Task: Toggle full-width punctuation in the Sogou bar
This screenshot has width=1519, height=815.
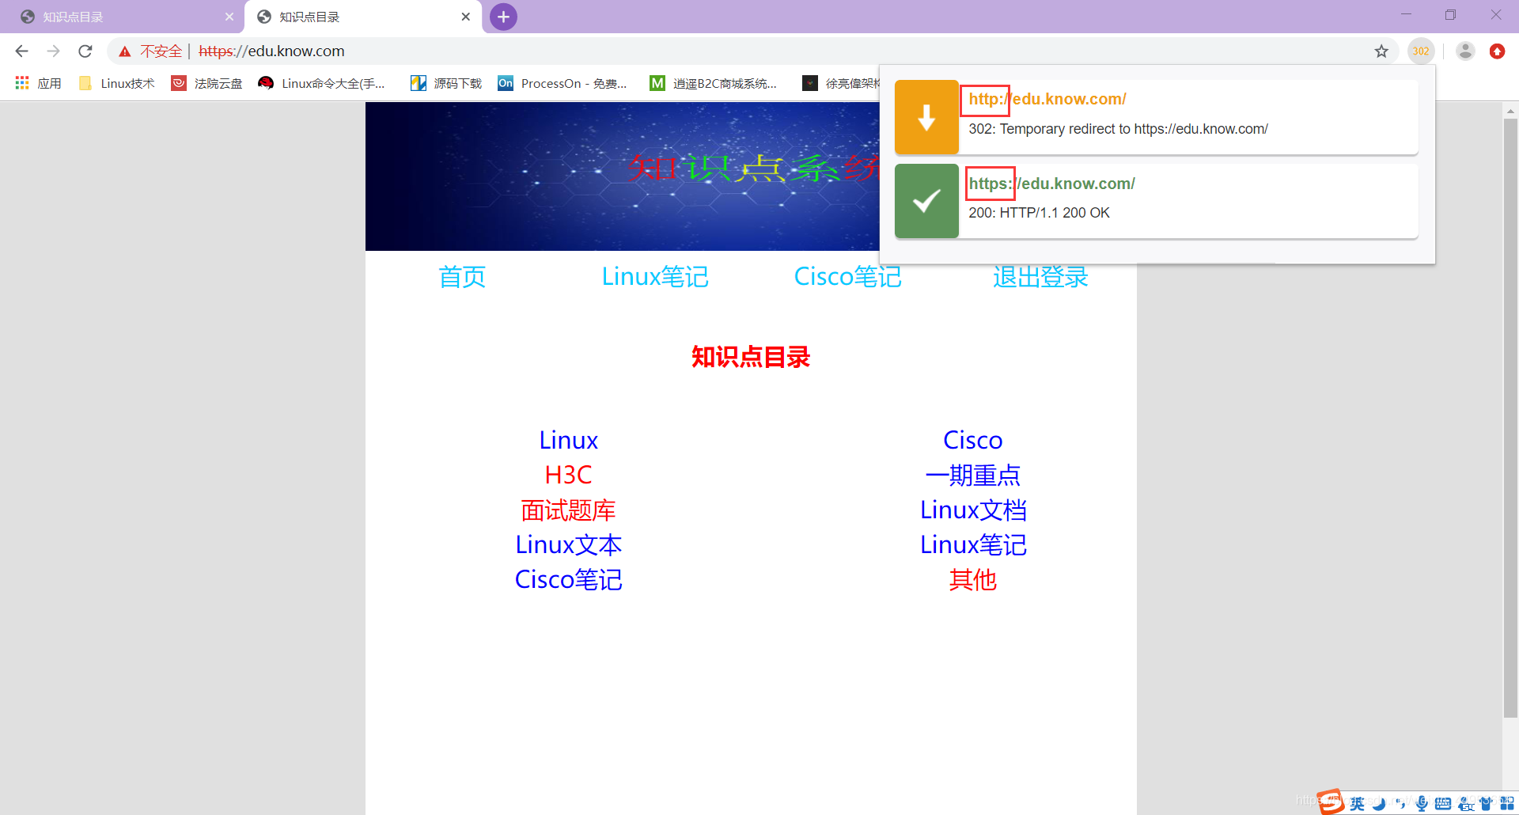Action: (1401, 802)
